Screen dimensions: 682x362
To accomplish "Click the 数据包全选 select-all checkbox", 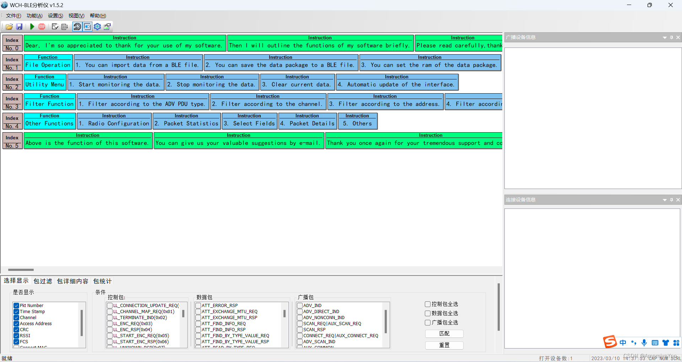I will [x=427, y=313].
